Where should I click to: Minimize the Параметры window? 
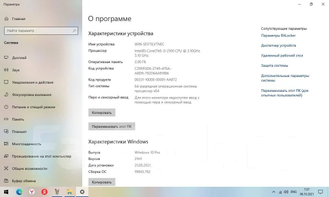pos(299,4)
